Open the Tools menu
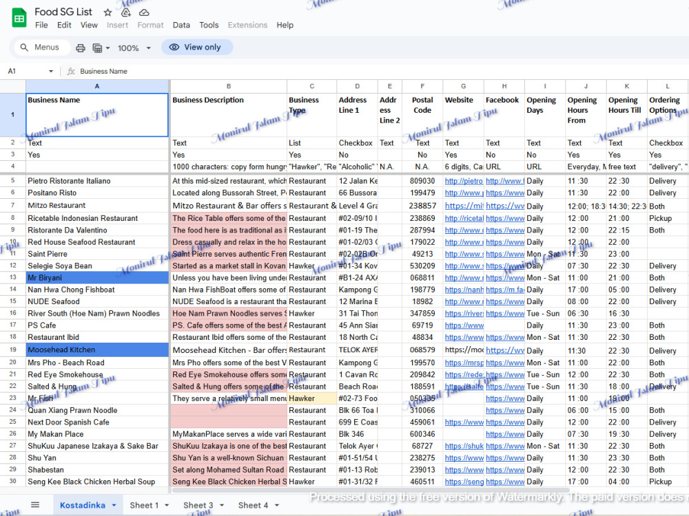Image resolution: width=689 pixels, height=516 pixels. (209, 25)
